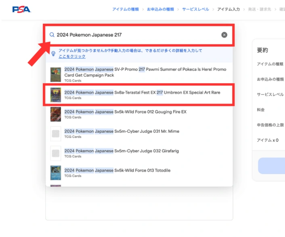Click the 申告価格の上限 label in summary
The image size is (285, 237).
tap(270, 125)
